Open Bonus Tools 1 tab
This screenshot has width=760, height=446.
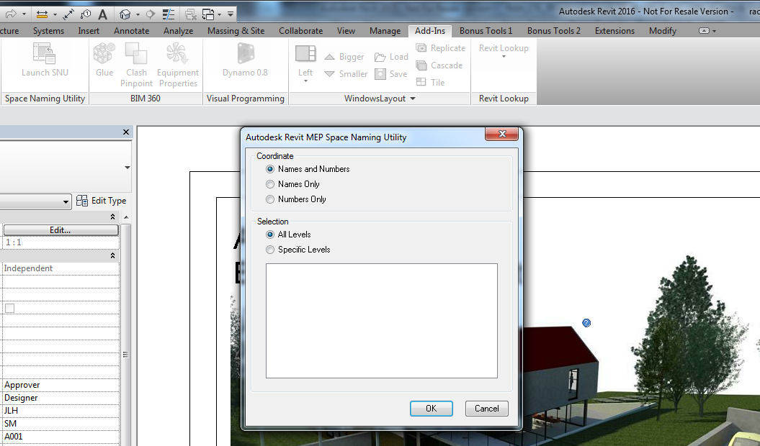tap(486, 30)
